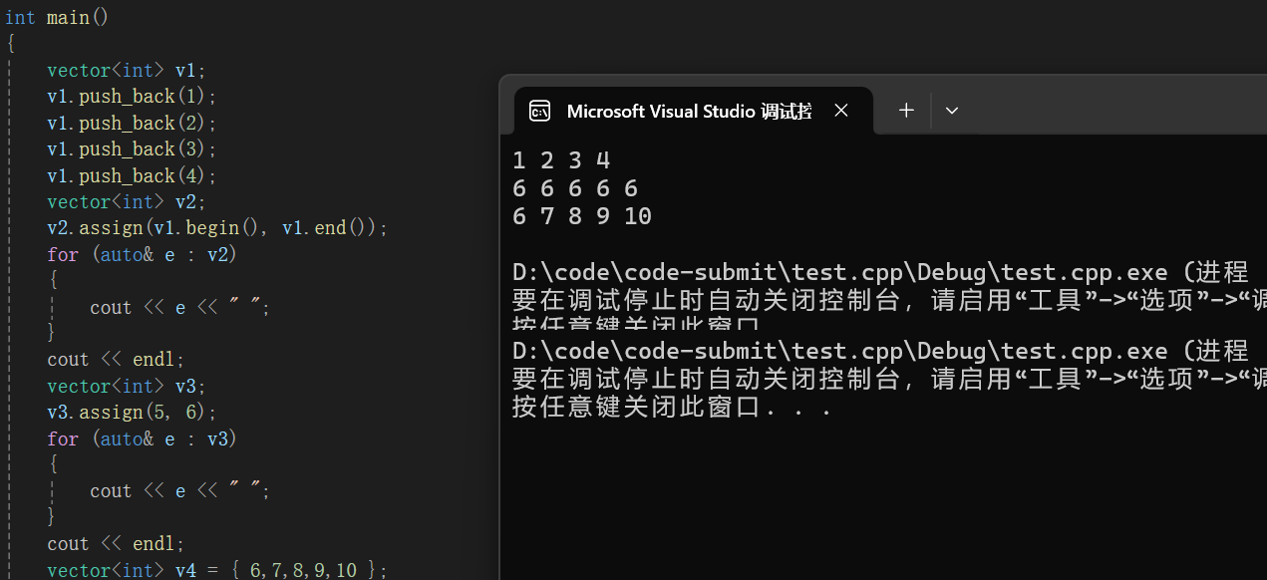Click code line "v1.push_back(3);"
Screen dimensions: 1267x580
pyautogui.click(x=132, y=149)
